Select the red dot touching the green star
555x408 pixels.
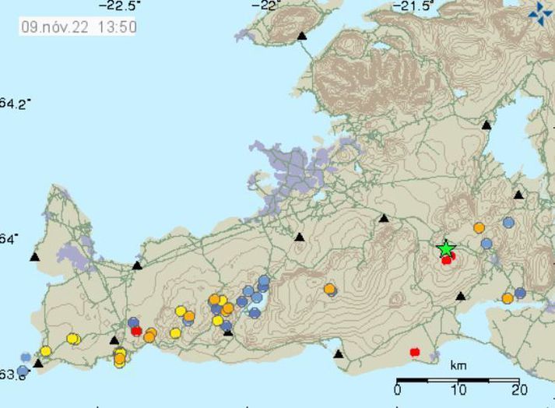[x=447, y=260]
